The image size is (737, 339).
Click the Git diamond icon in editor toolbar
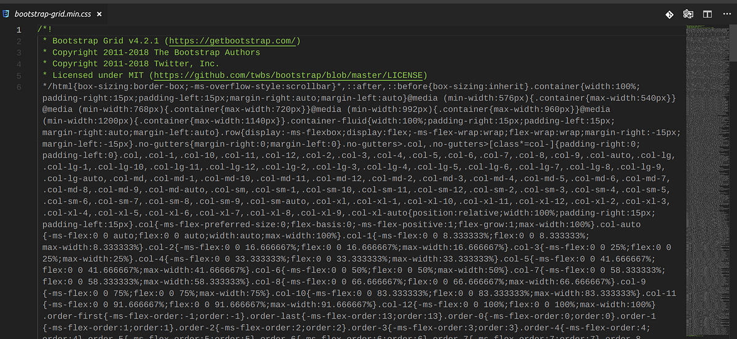click(669, 14)
